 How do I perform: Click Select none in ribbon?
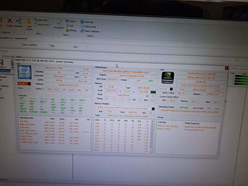[88, 26]
